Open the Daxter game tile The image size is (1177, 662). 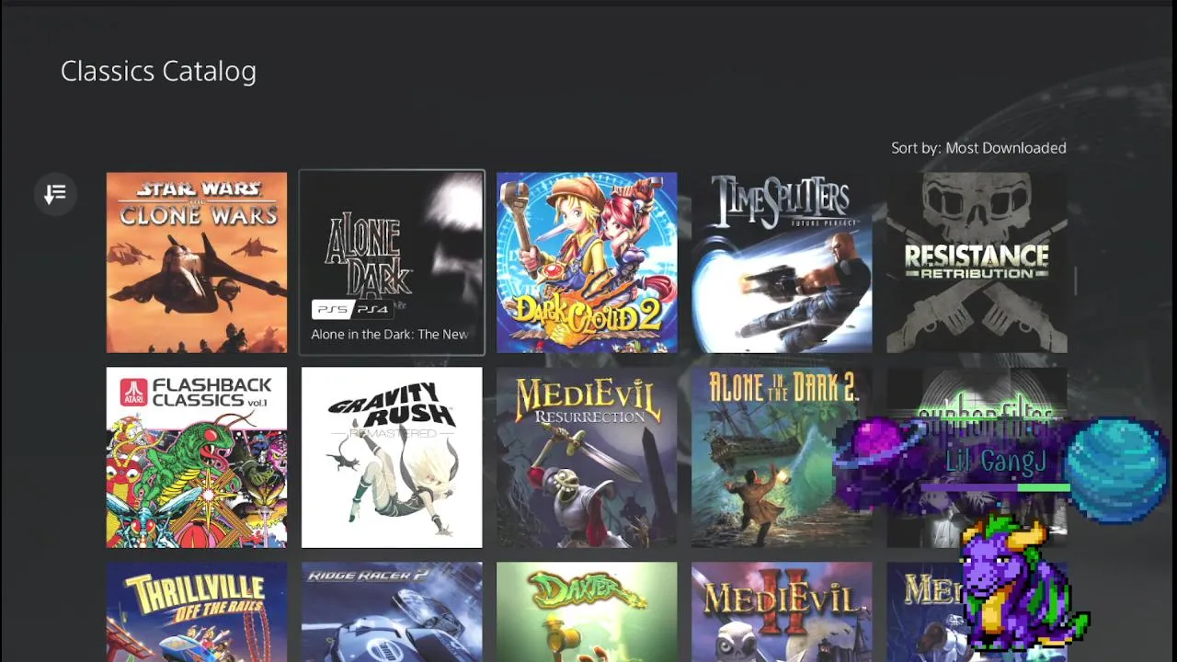587,612
